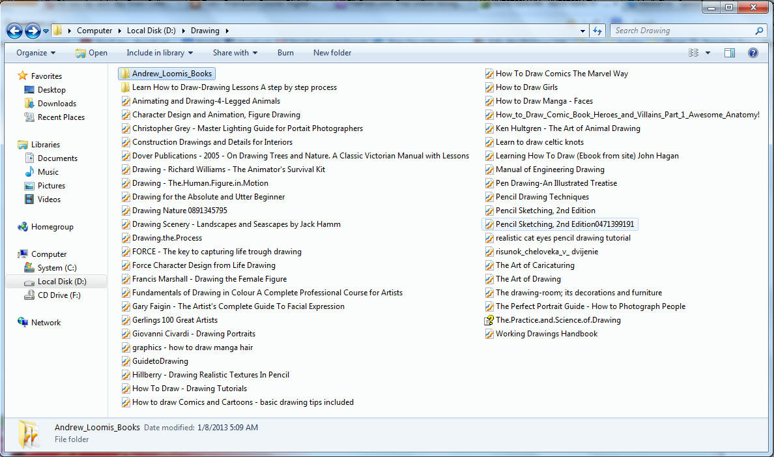
Task: Click the Forward navigation arrow
Action: click(33, 31)
